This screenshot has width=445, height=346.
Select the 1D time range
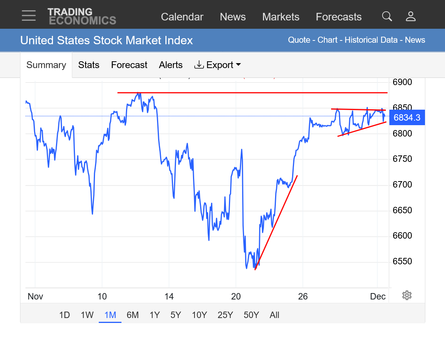pos(65,315)
